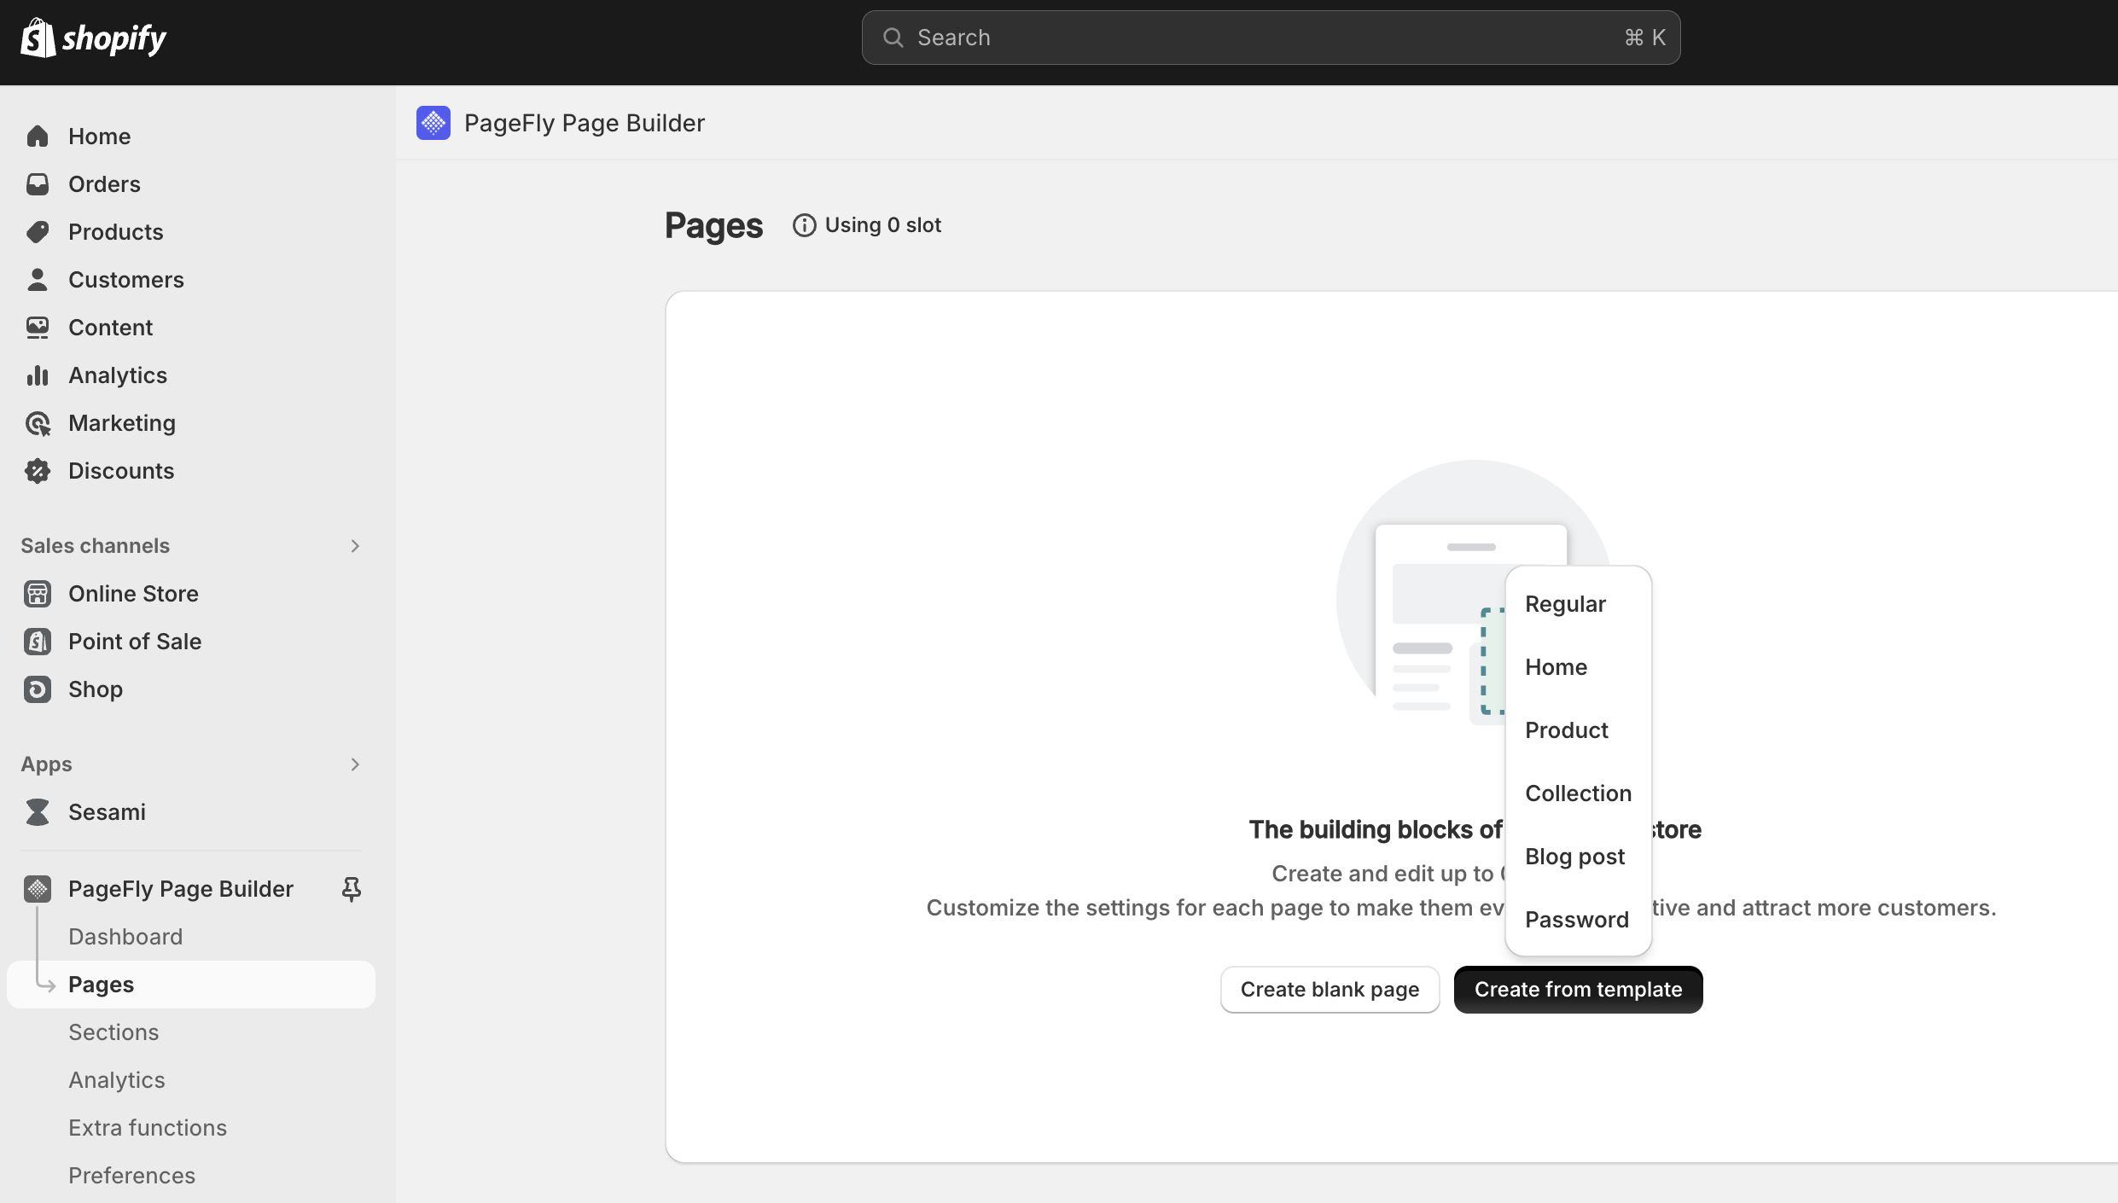Viewport: 2118px width, 1203px height.
Task: Click the Sales channels heading
Action: (x=96, y=546)
